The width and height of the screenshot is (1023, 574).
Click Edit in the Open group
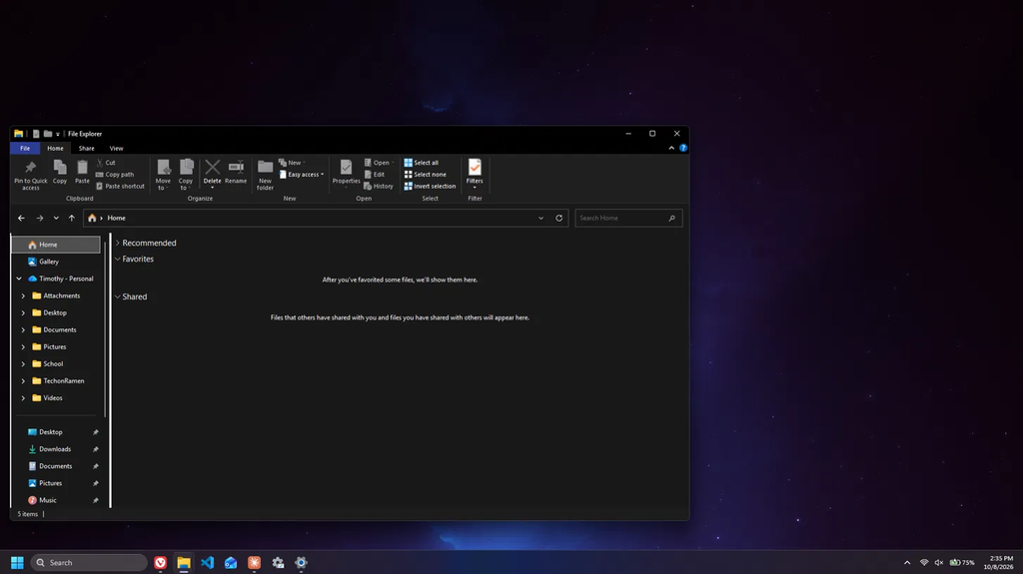(375, 174)
